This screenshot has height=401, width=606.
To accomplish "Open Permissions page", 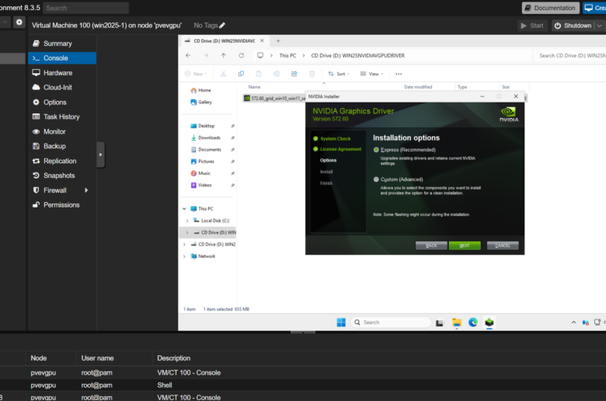I will (x=62, y=205).
